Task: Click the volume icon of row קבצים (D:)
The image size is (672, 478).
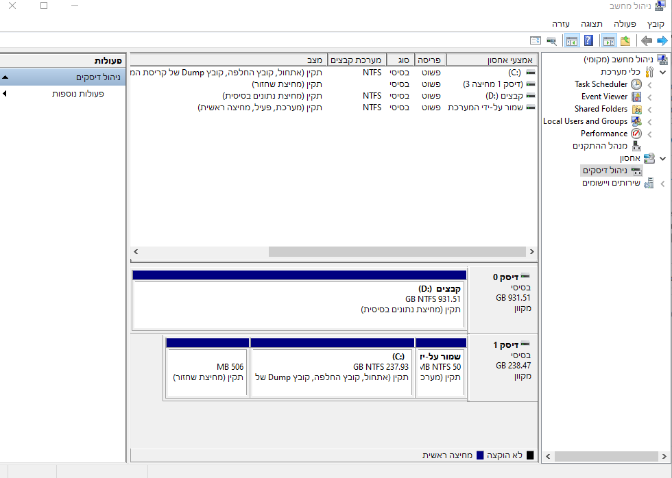Action: (x=531, y=95)
